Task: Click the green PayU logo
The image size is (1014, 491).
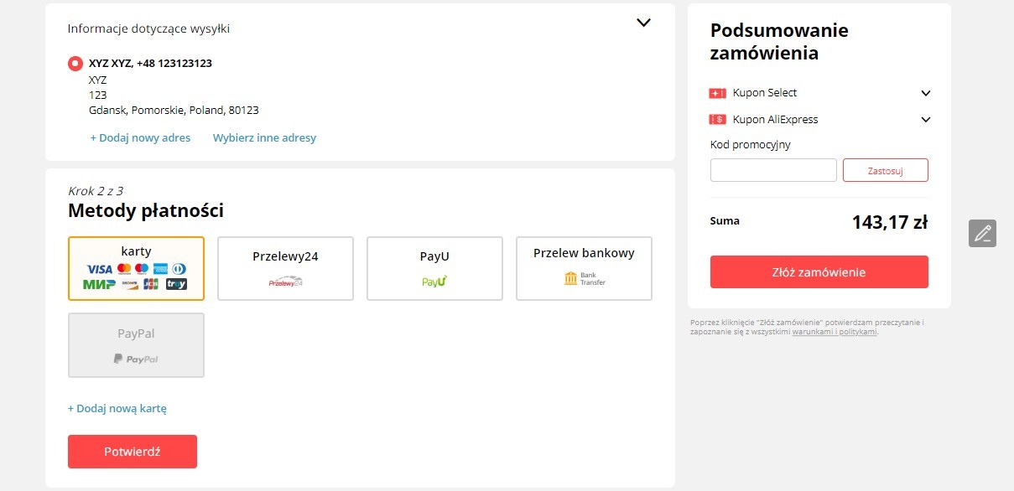Action: [x=434, y=282]
